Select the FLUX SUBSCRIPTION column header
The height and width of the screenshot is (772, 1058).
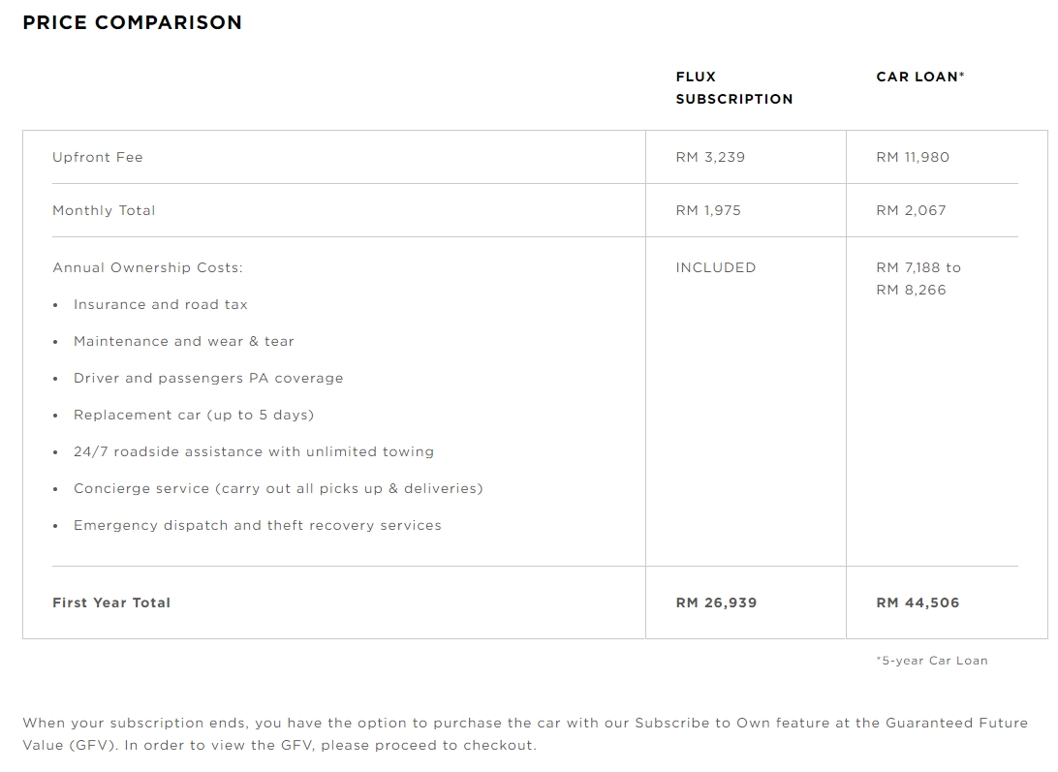coord(733,87)
